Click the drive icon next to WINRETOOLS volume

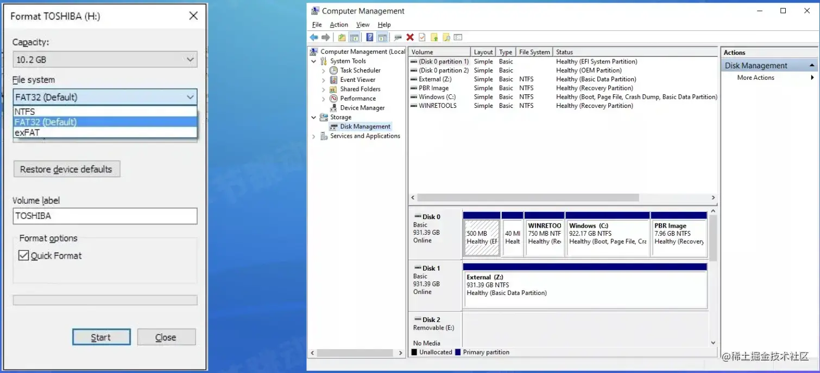[414, 106]
